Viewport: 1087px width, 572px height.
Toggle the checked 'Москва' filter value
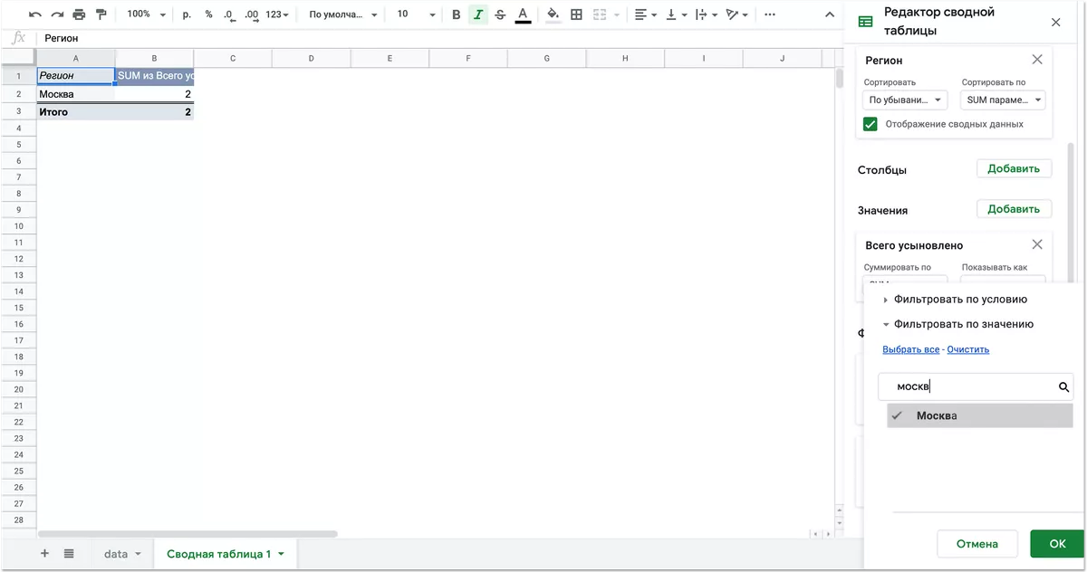[979, 415]
